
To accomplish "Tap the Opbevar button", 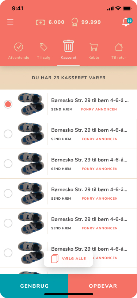I will tap(103, 286).
